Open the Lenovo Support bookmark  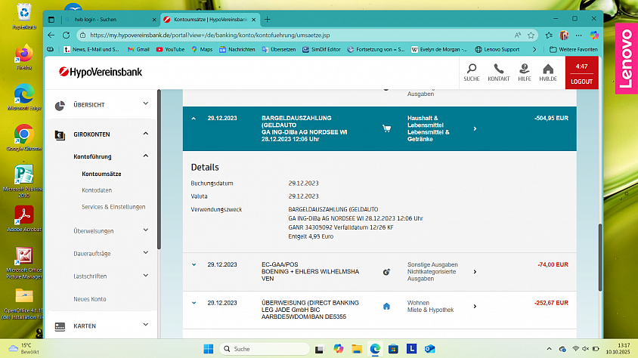point(497,50)
